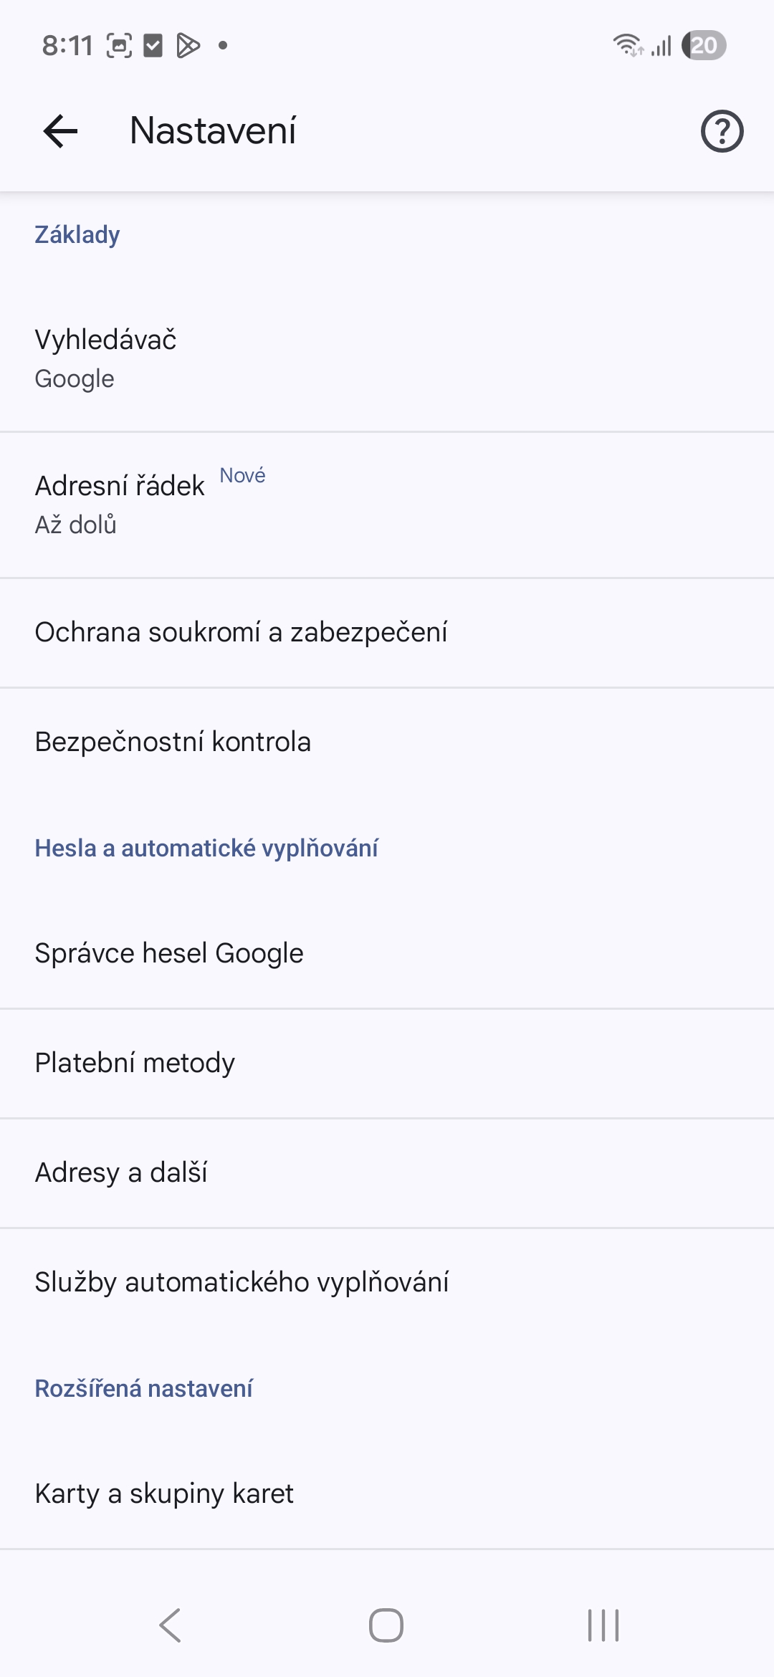Open the Vyhledávač search engine setting
The width and height of the screenshot is (774, 1677).
[387, 358]
